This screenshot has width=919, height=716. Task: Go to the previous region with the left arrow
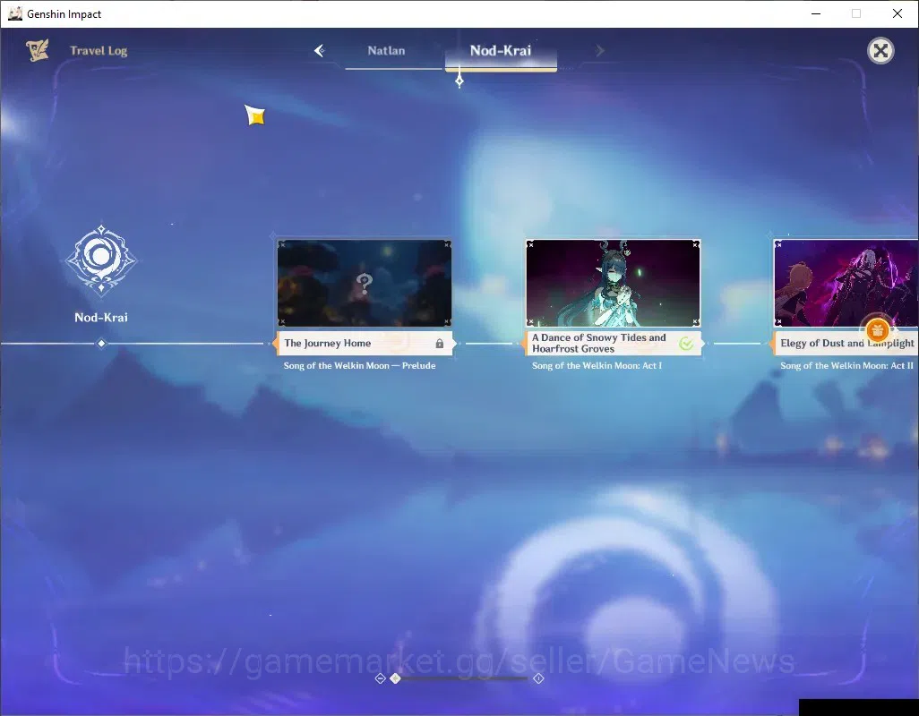[320, 51]
